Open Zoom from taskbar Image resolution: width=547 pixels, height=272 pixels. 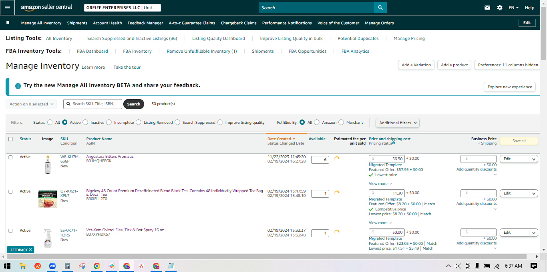(x=52, y=266)
